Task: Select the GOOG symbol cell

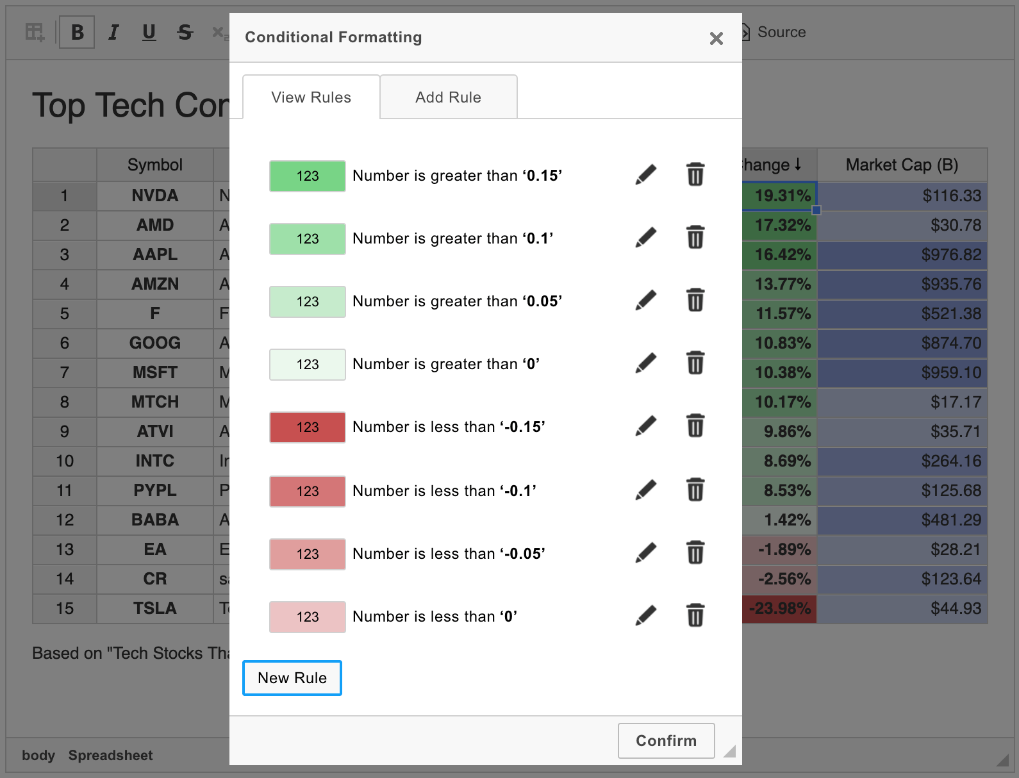Action: (155, 343)
